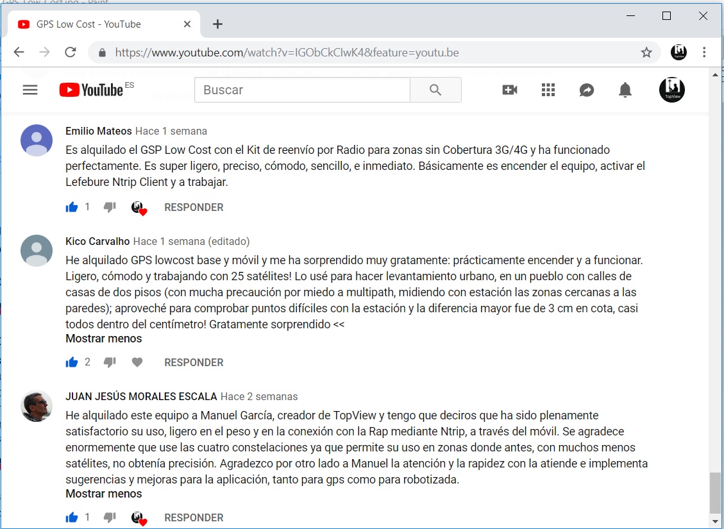The width and height of the screenshot is (724, 529).
Task: Open YouTube hamburger guide menu
Action: pos(30,90)
